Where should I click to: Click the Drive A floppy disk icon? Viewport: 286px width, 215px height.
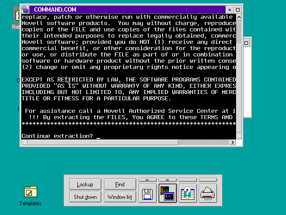pos(147,193)
